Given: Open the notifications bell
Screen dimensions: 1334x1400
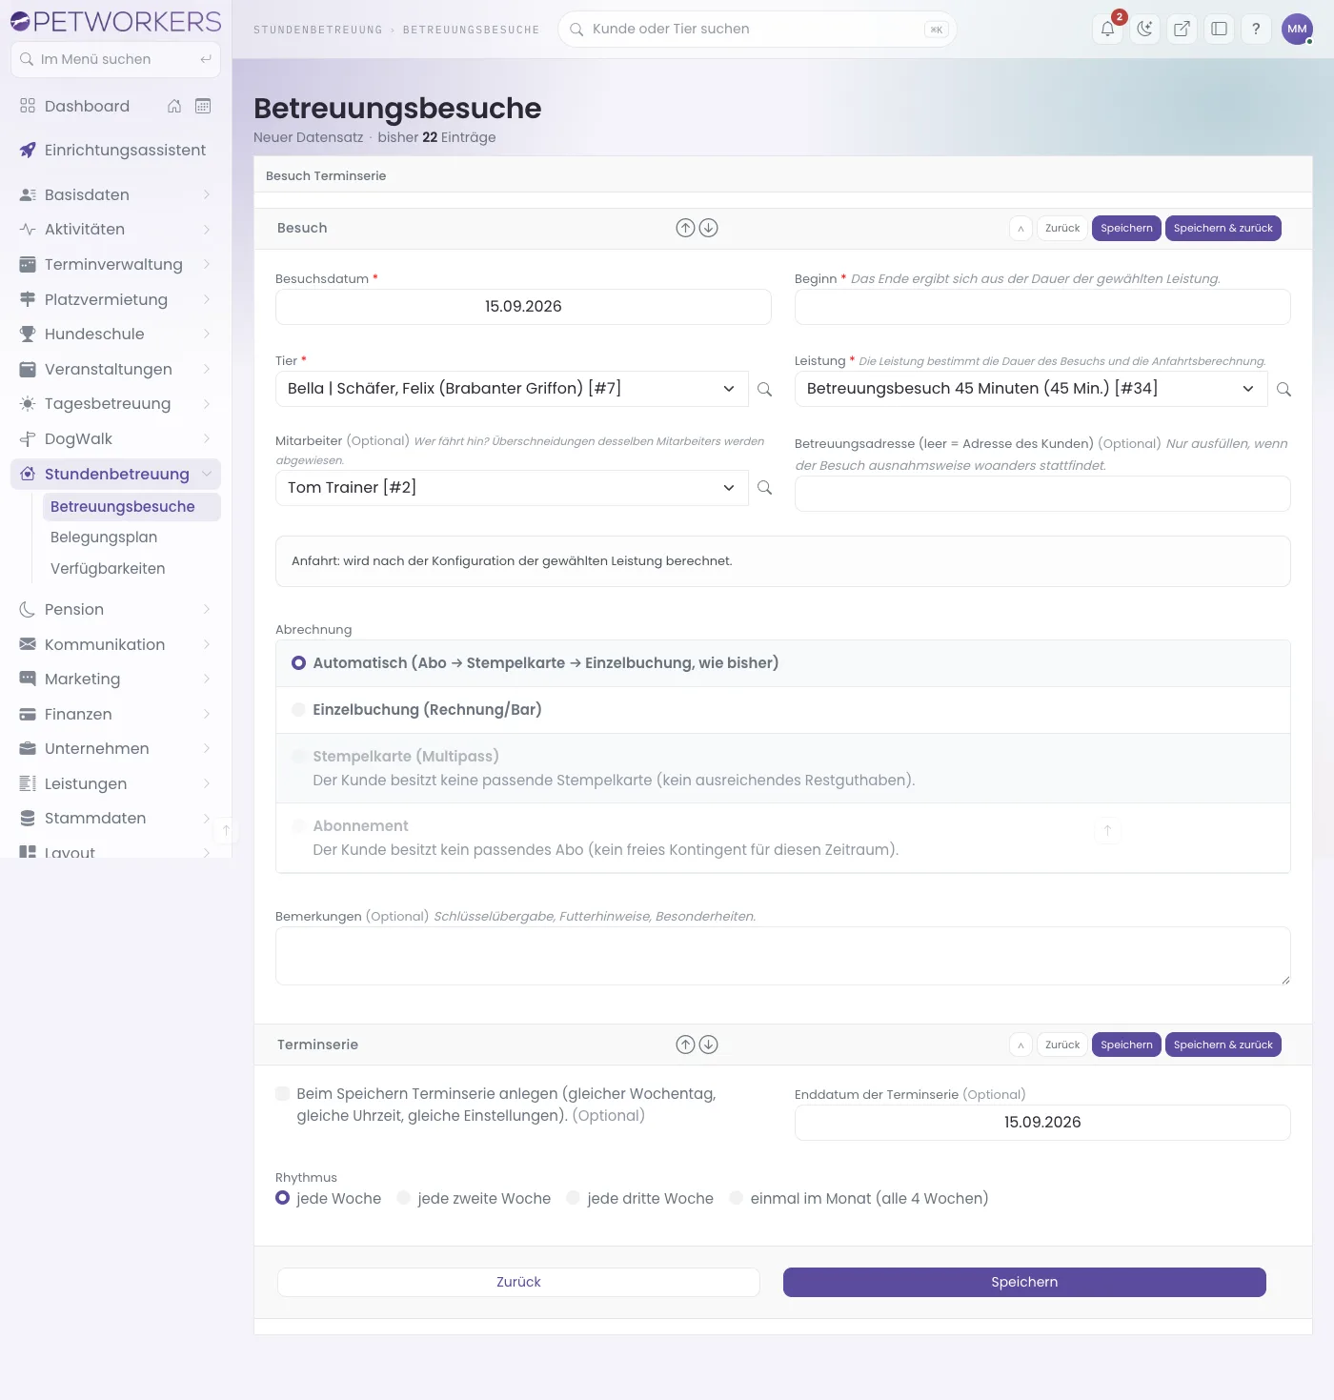Looking at the screenshot, I should coord(1107,29).
